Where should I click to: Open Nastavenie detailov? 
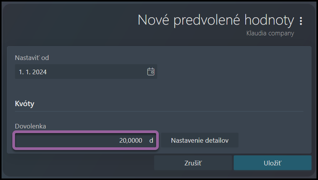tap(200, 140)
